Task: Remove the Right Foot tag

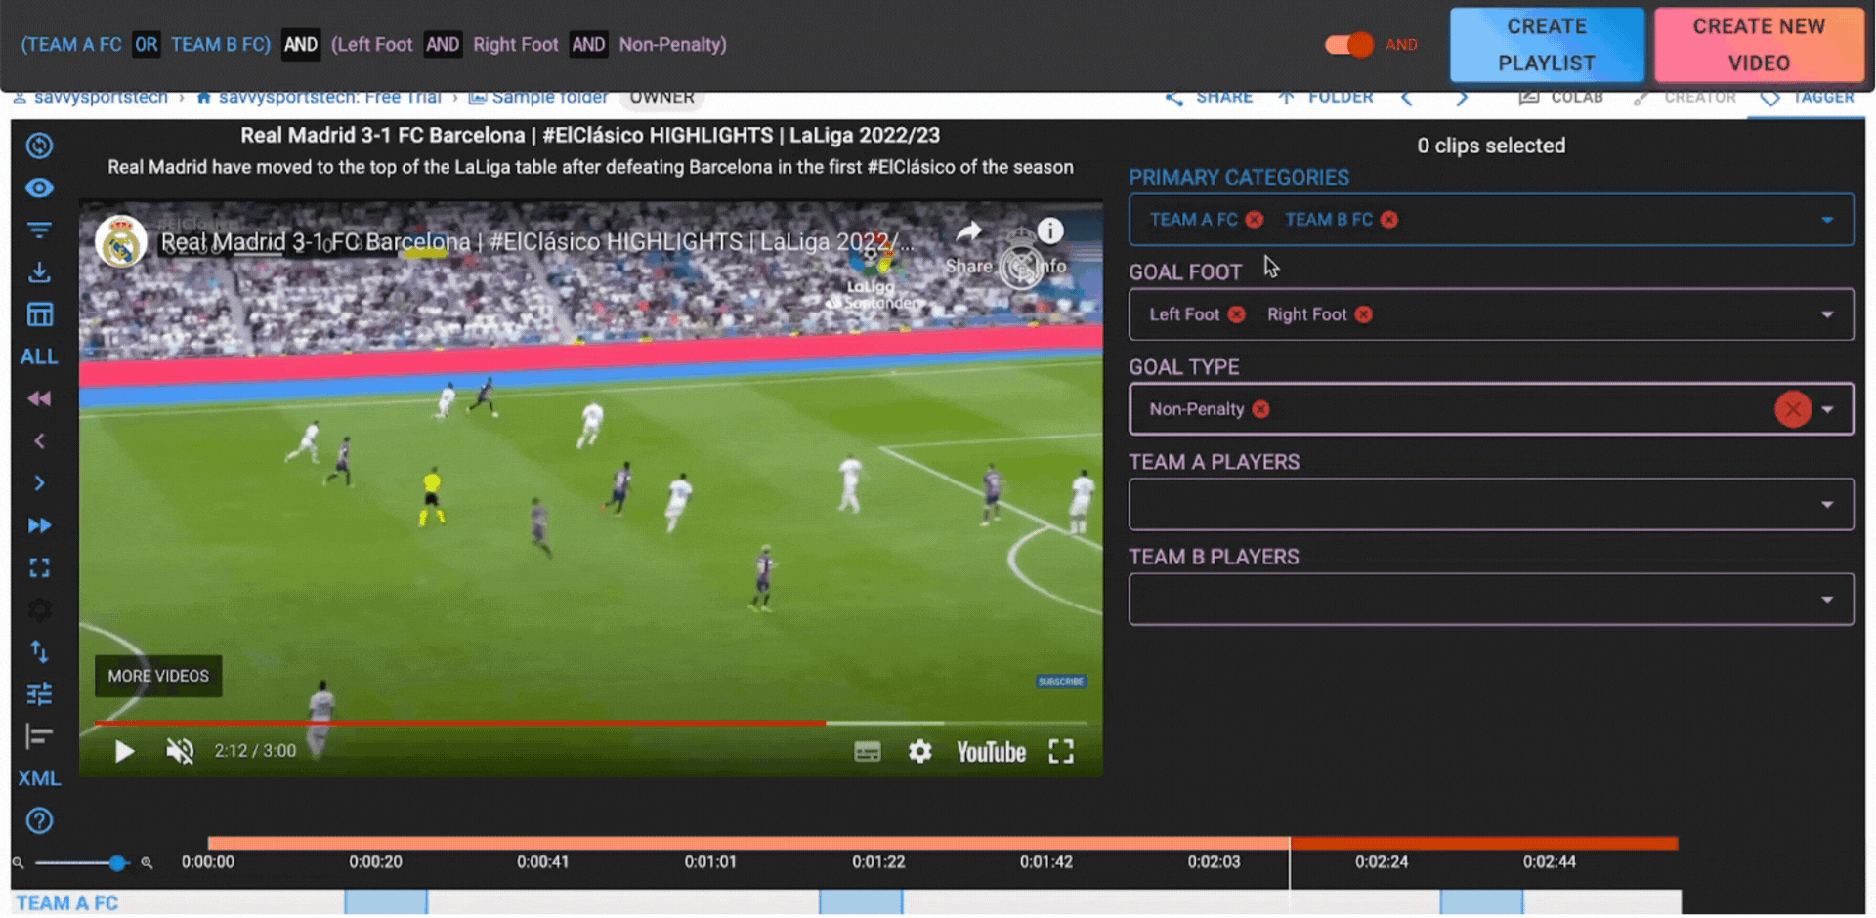Action: 1364,314
